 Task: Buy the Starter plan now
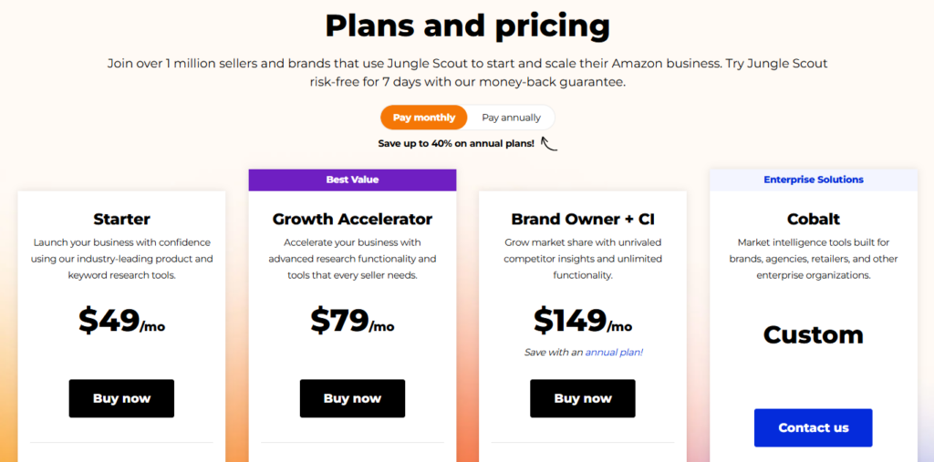click(x=121, y=398)
